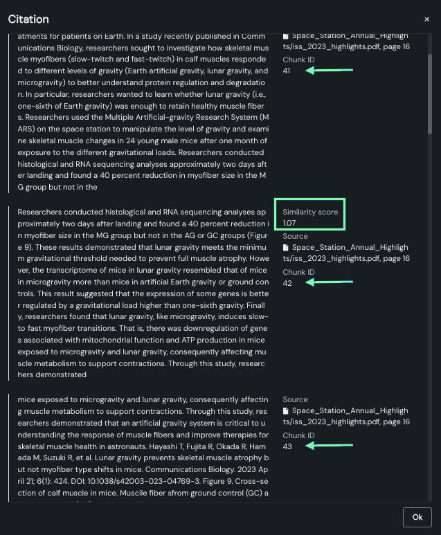
Task: Close the Citation dialog with the X
Action: (x=426, y=19)
